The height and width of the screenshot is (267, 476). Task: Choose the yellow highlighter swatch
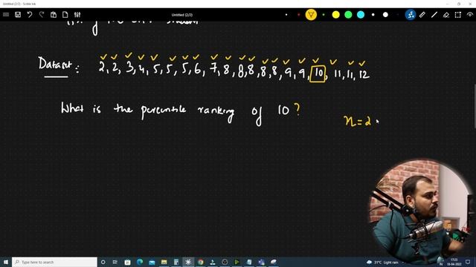click(x=335, y=15)
